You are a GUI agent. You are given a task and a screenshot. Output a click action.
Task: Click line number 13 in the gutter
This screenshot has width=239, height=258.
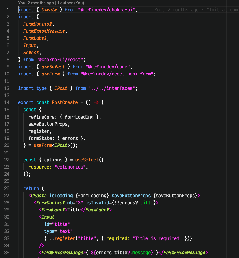point(7,95)
